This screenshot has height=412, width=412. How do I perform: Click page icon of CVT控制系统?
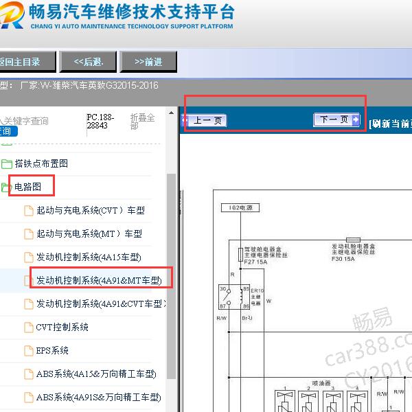29,328
